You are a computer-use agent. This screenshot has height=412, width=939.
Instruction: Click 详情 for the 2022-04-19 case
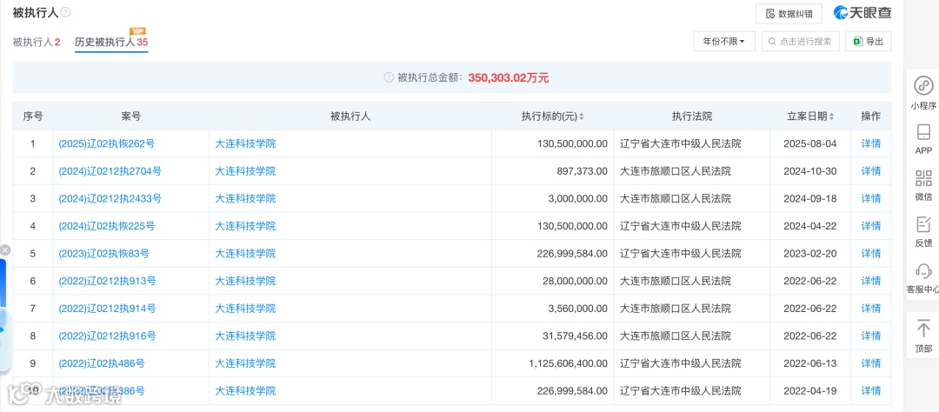point(870,391)
